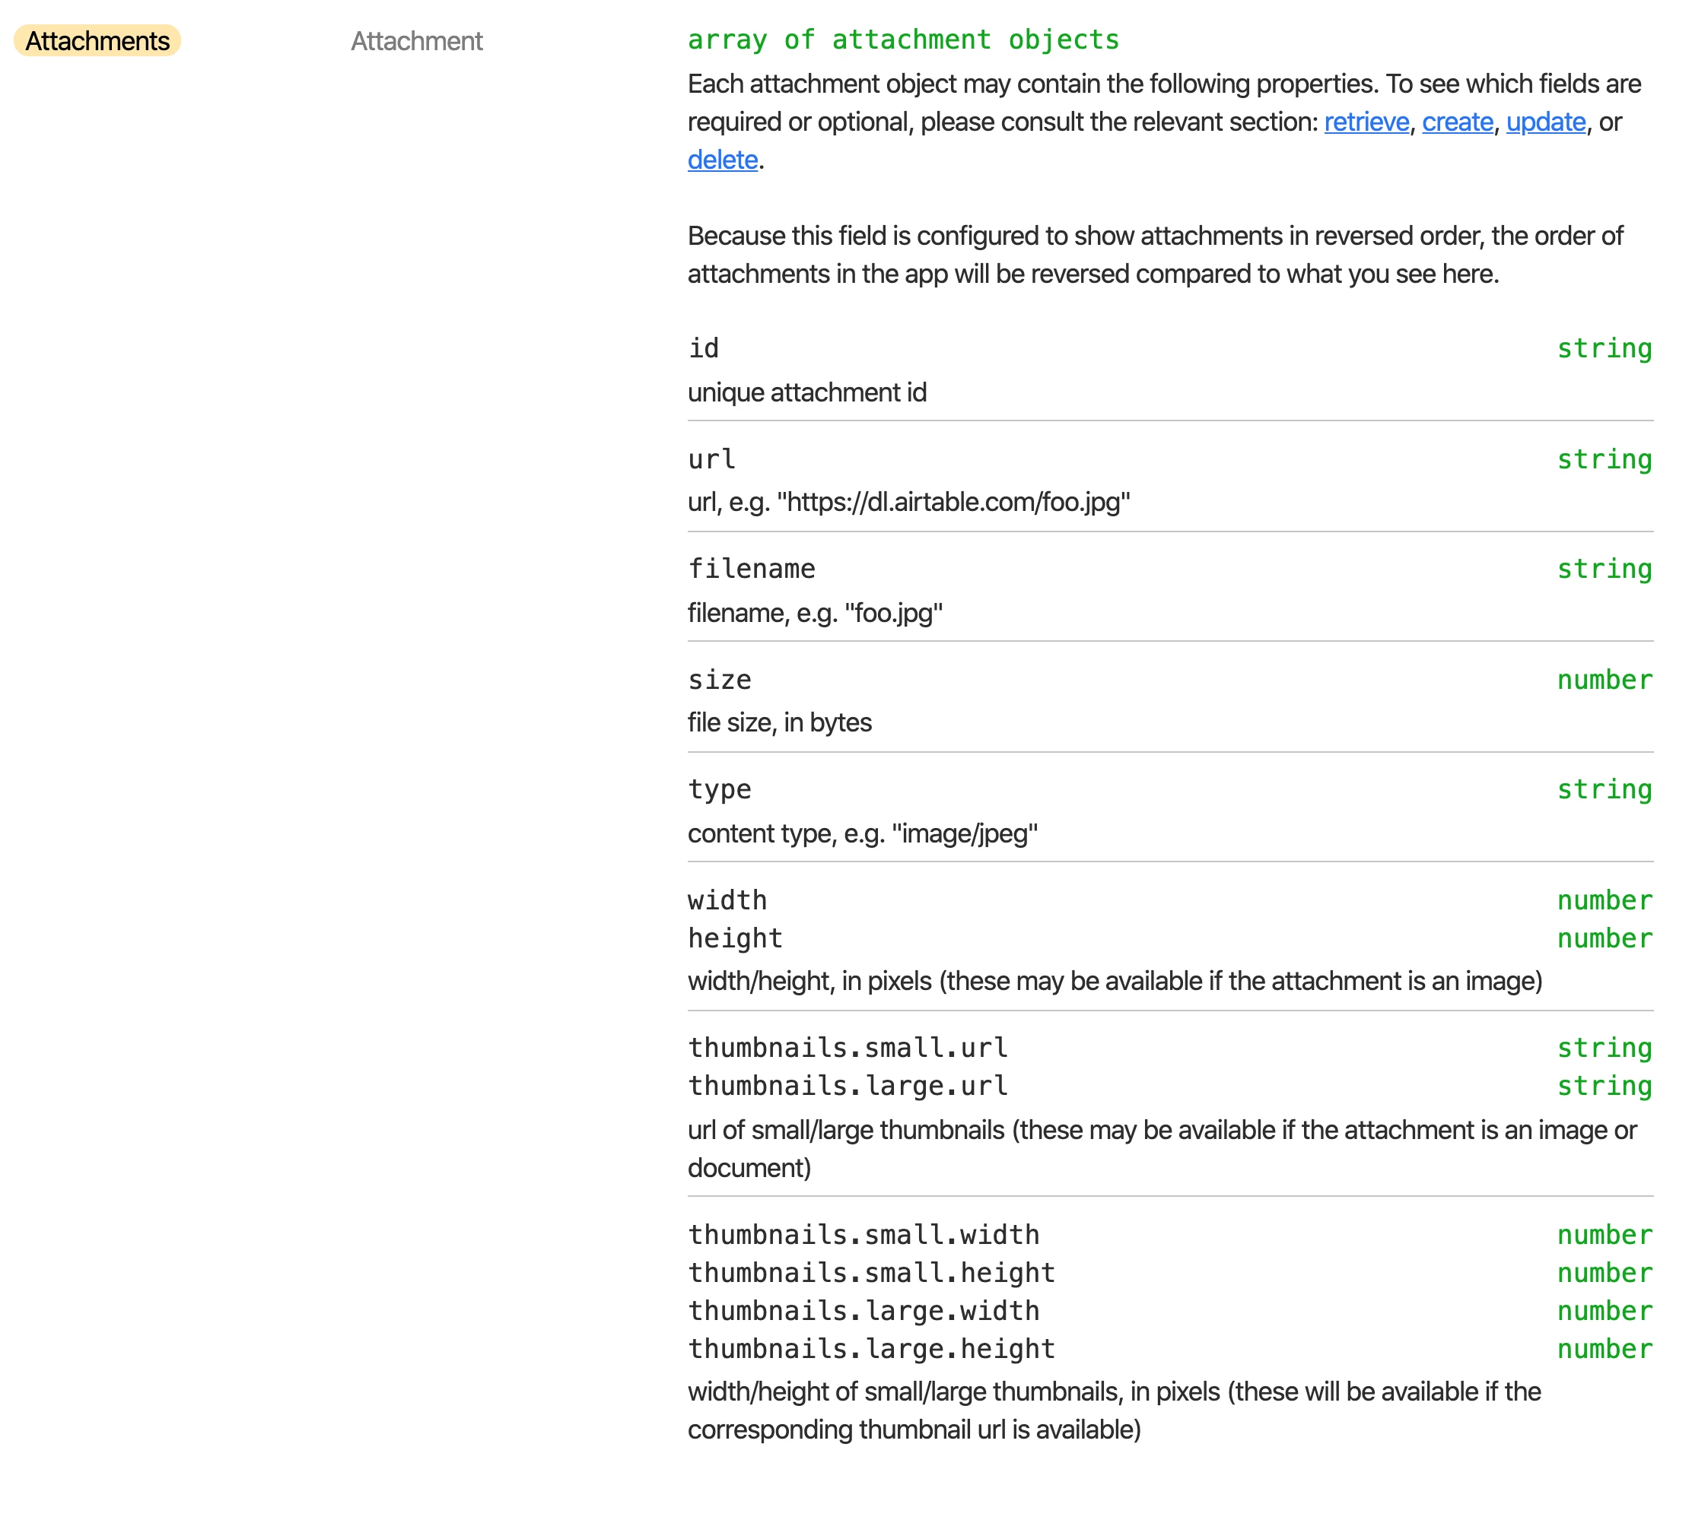The height and width of the screenshot is (1539, 1692).
Task: Click the 'url of small/large thumbnails' description
Action: [x=1162, y=1149]
